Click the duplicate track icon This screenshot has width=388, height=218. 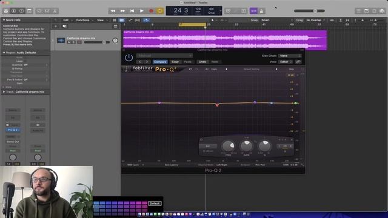65,26
